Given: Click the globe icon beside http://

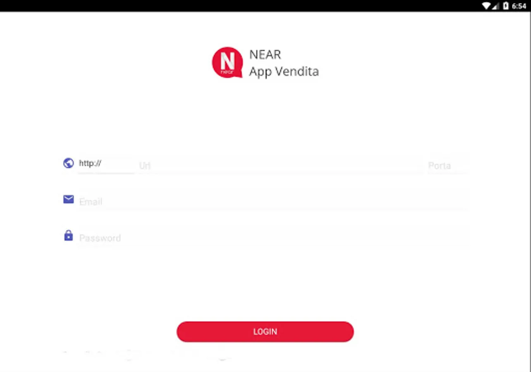Looking at the screenshot, I should click(68, 163).
